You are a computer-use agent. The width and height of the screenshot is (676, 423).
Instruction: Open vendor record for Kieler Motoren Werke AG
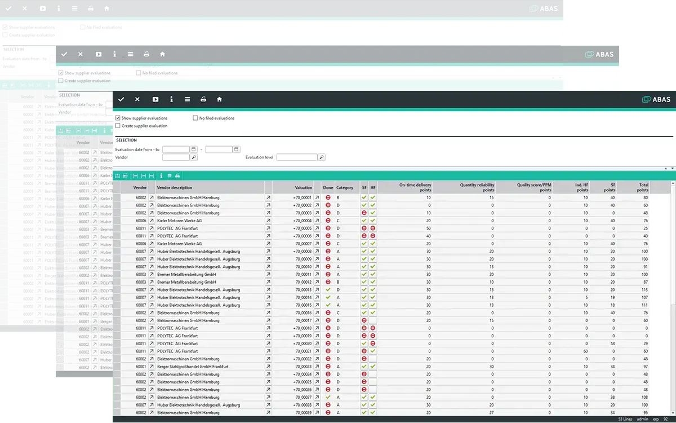coord(151,221)
